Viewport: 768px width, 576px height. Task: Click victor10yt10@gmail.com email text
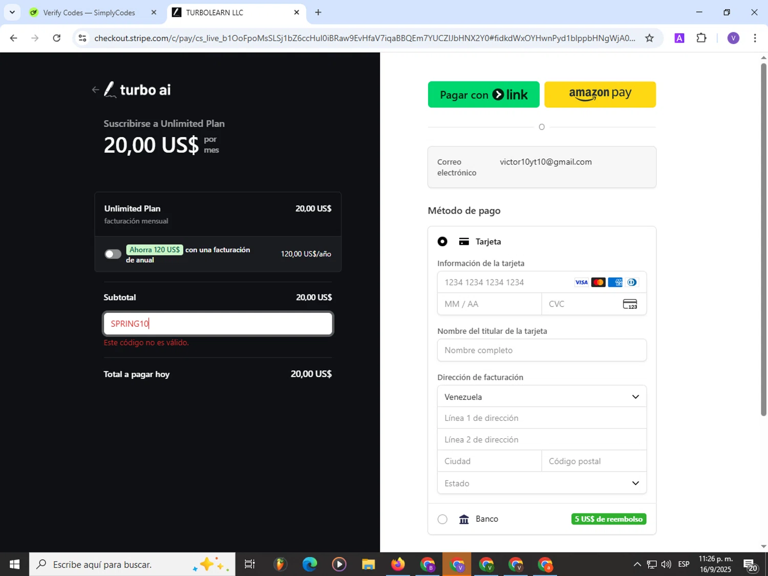[546, 162]
